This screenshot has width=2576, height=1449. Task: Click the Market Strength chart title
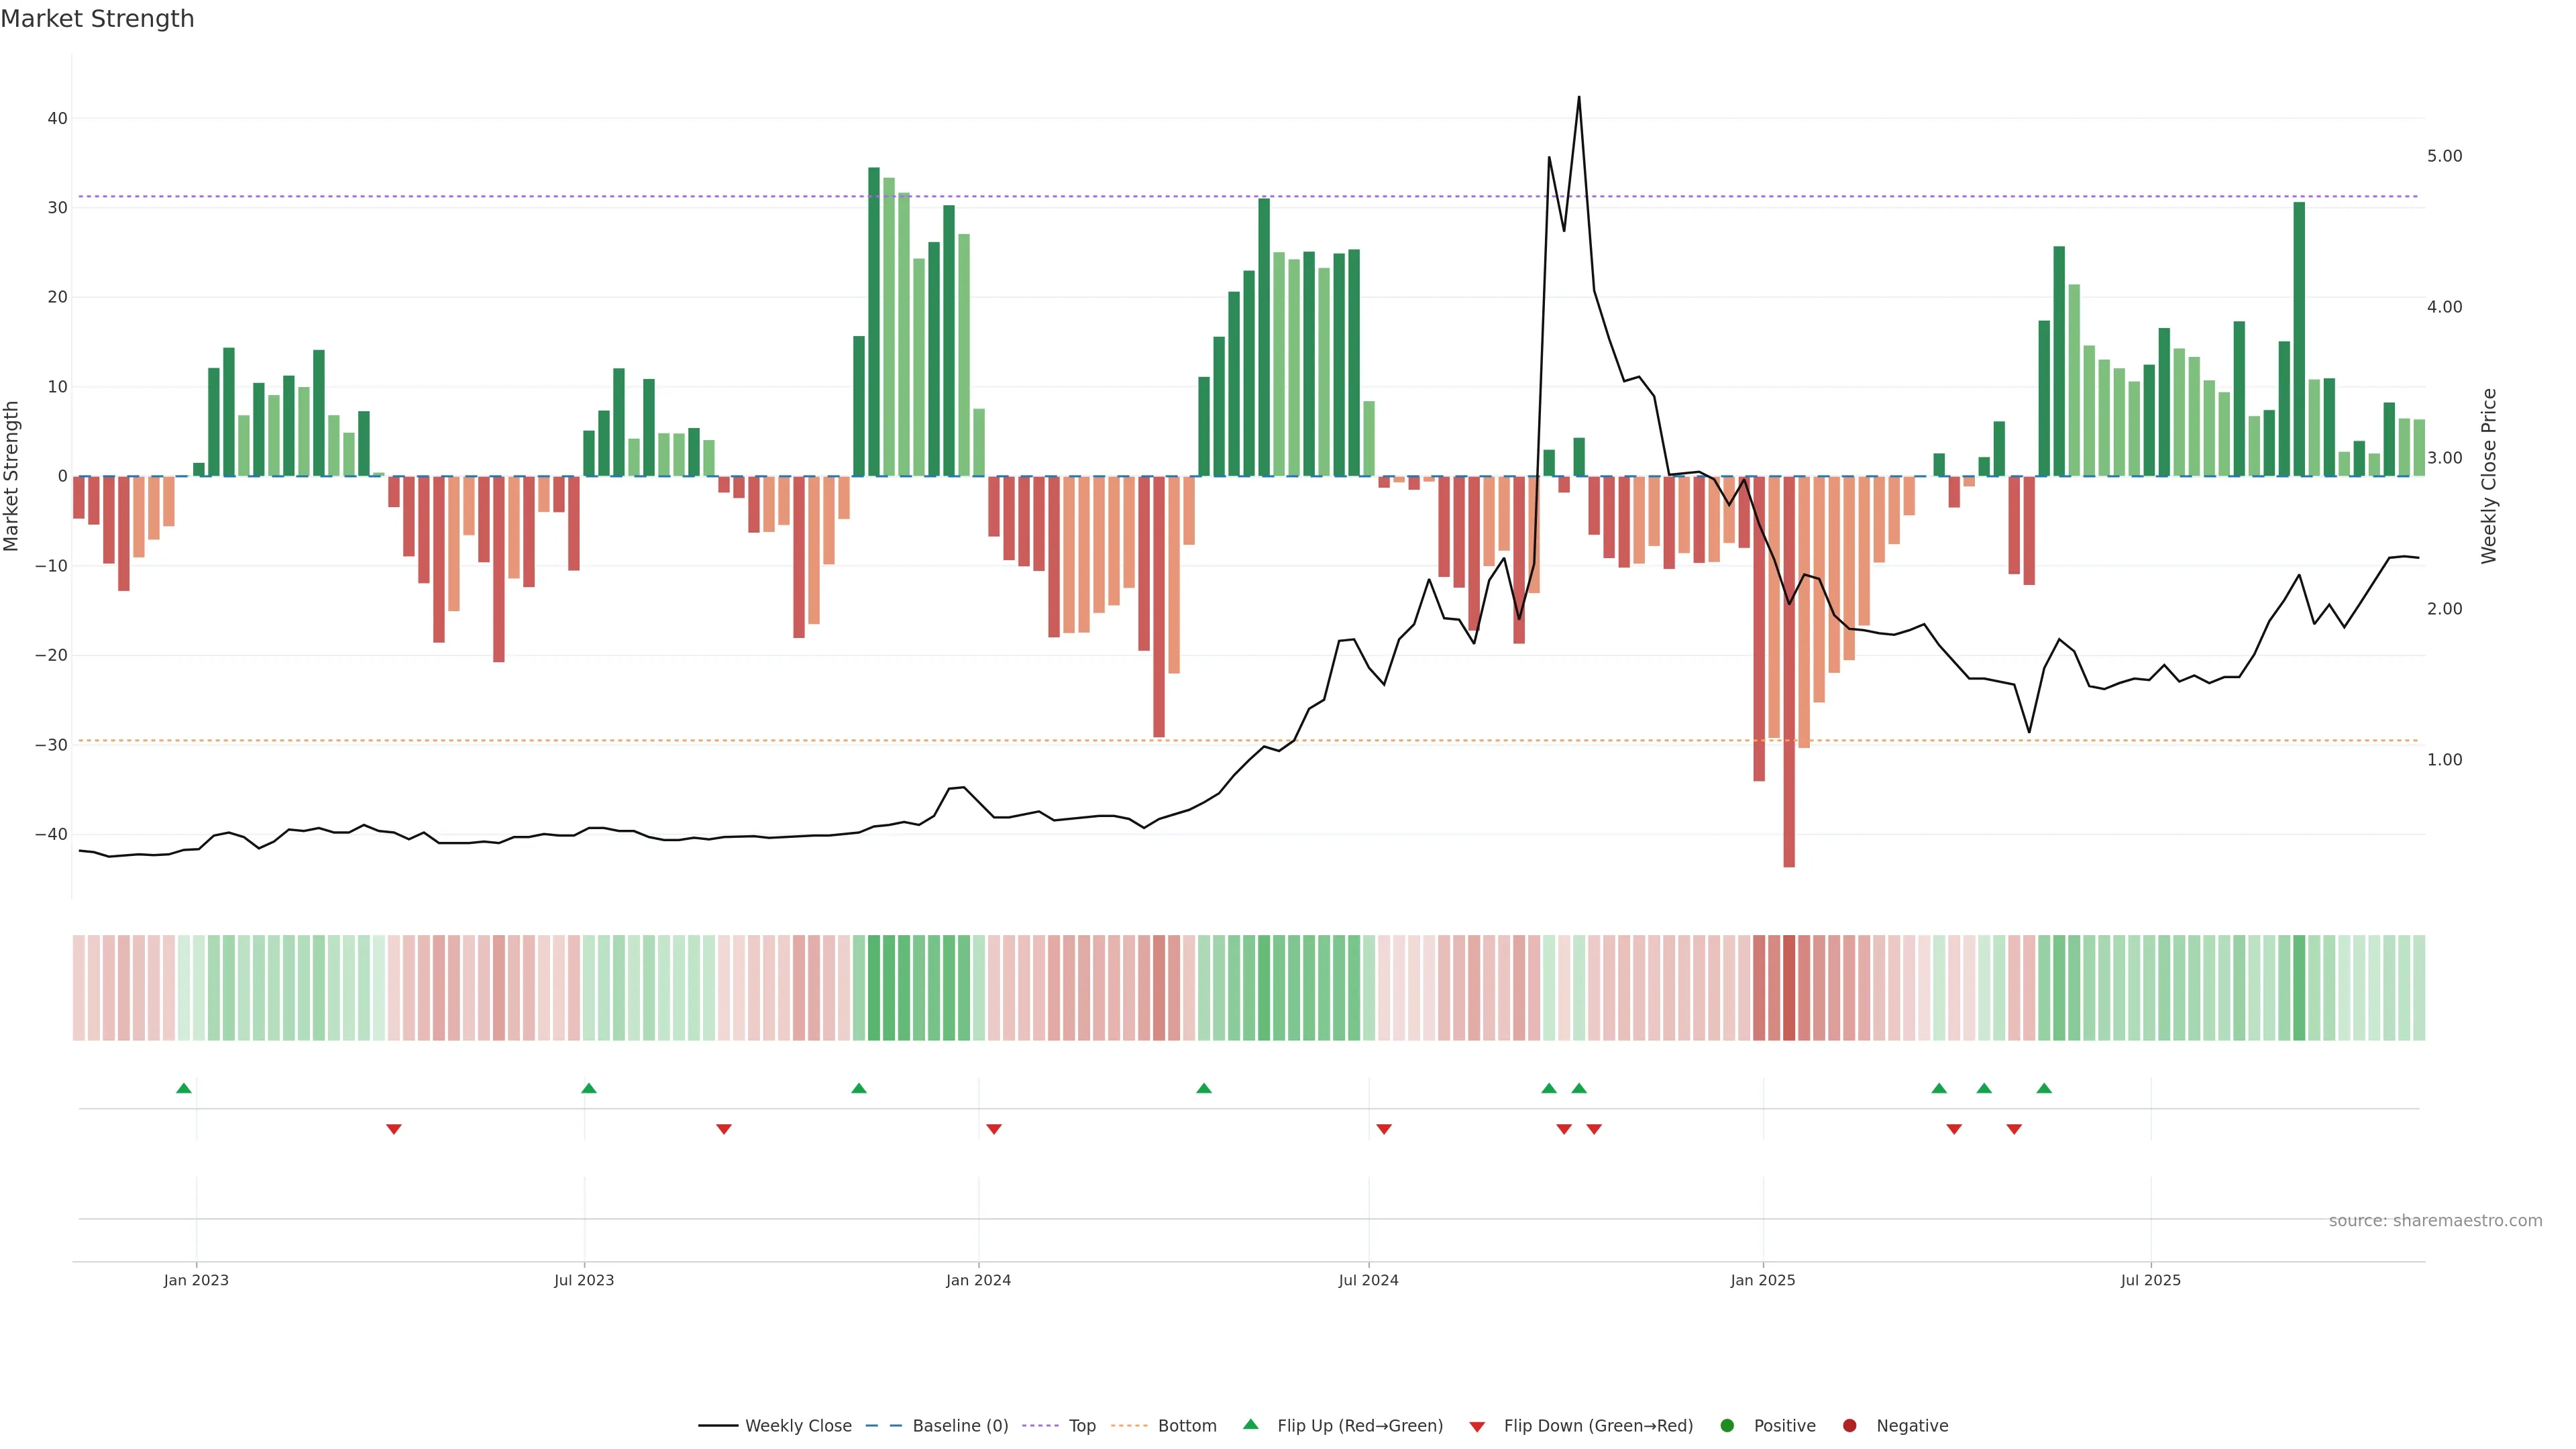(97, 19)
